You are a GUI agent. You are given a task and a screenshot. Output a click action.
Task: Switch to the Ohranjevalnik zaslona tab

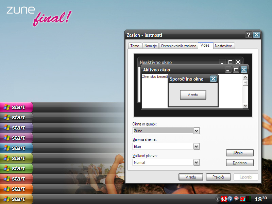click(x=178, y=46)
